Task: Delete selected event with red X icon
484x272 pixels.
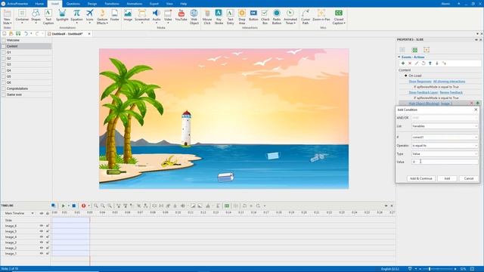Action: (x=410, y=63)
